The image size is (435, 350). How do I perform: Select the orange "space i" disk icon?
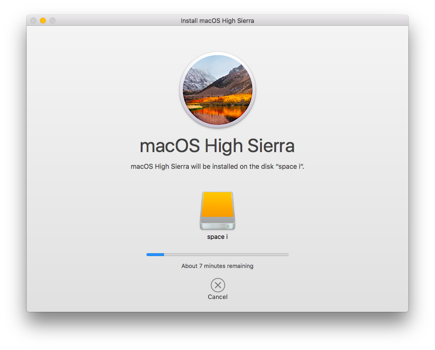click(x=217, y=211)
